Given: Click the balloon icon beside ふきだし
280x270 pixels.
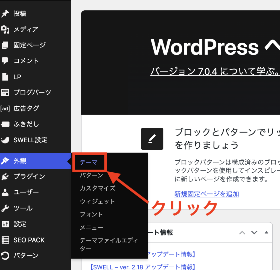Looking at the screenshot, I should [x=5, y=124].
